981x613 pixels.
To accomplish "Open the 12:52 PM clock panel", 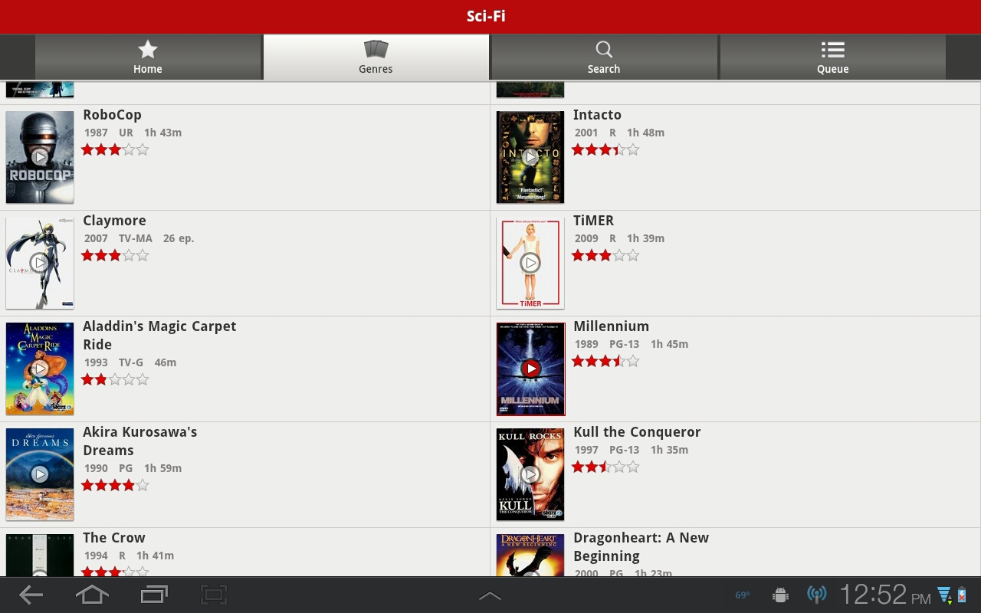I will [885, 595].
